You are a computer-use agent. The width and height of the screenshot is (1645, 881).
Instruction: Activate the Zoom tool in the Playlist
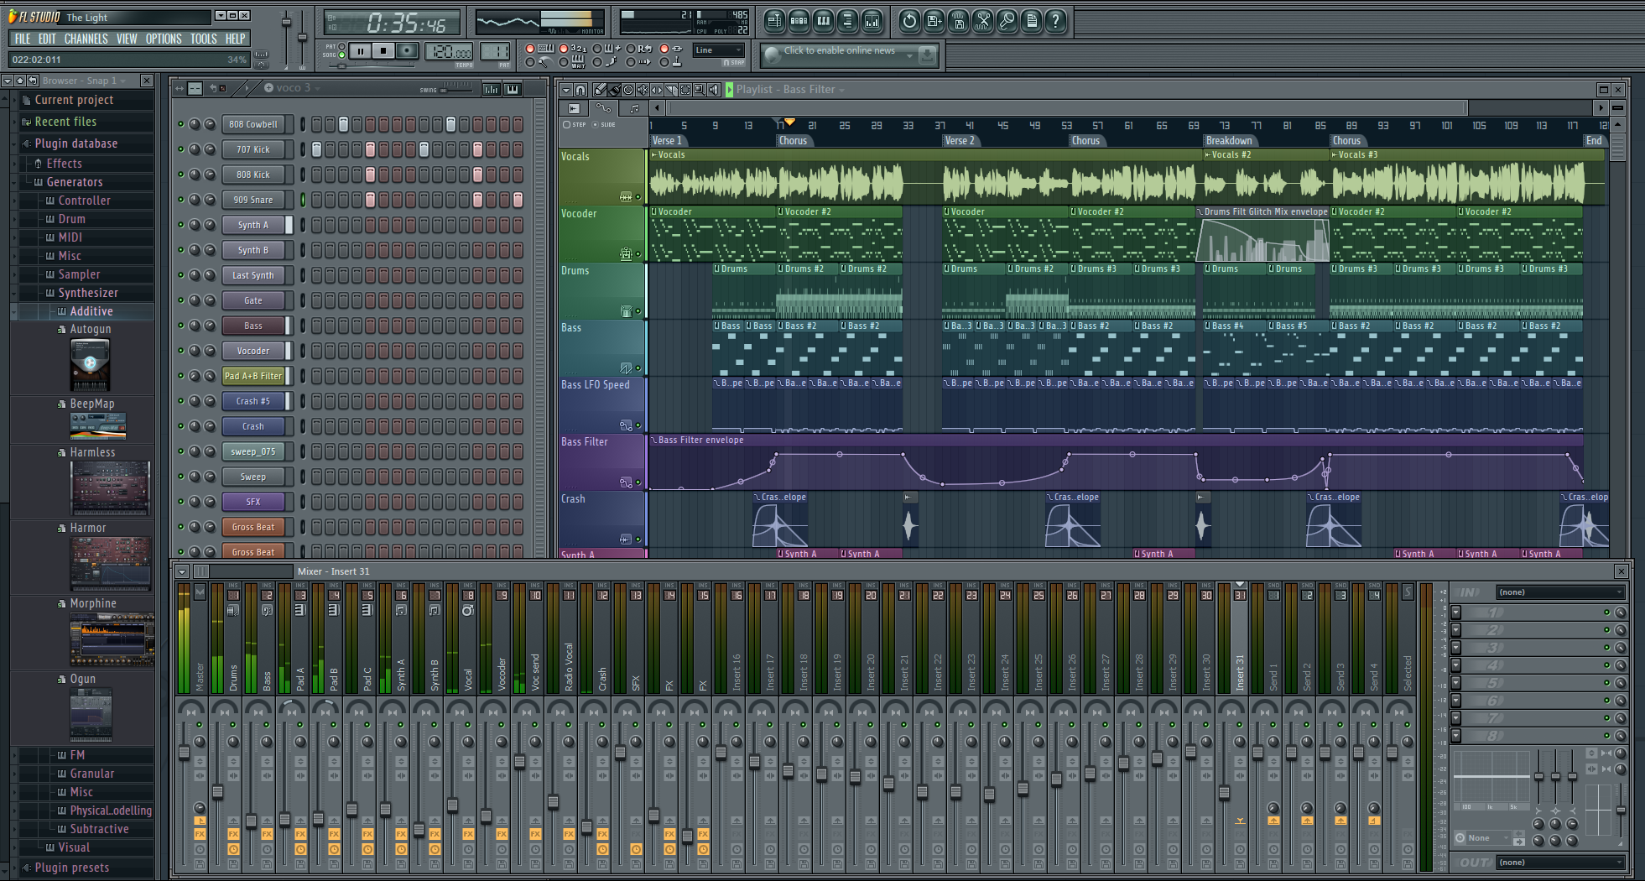click(697, 90)
